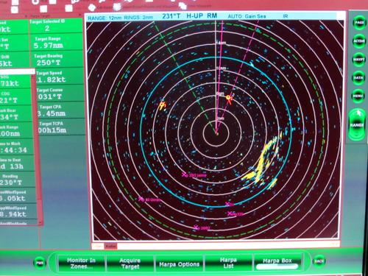Select the Acquire Target softkey
Image resolution: width=368 pixels, height=276 pixels.
pyautogui.click(x=130, y=263)
